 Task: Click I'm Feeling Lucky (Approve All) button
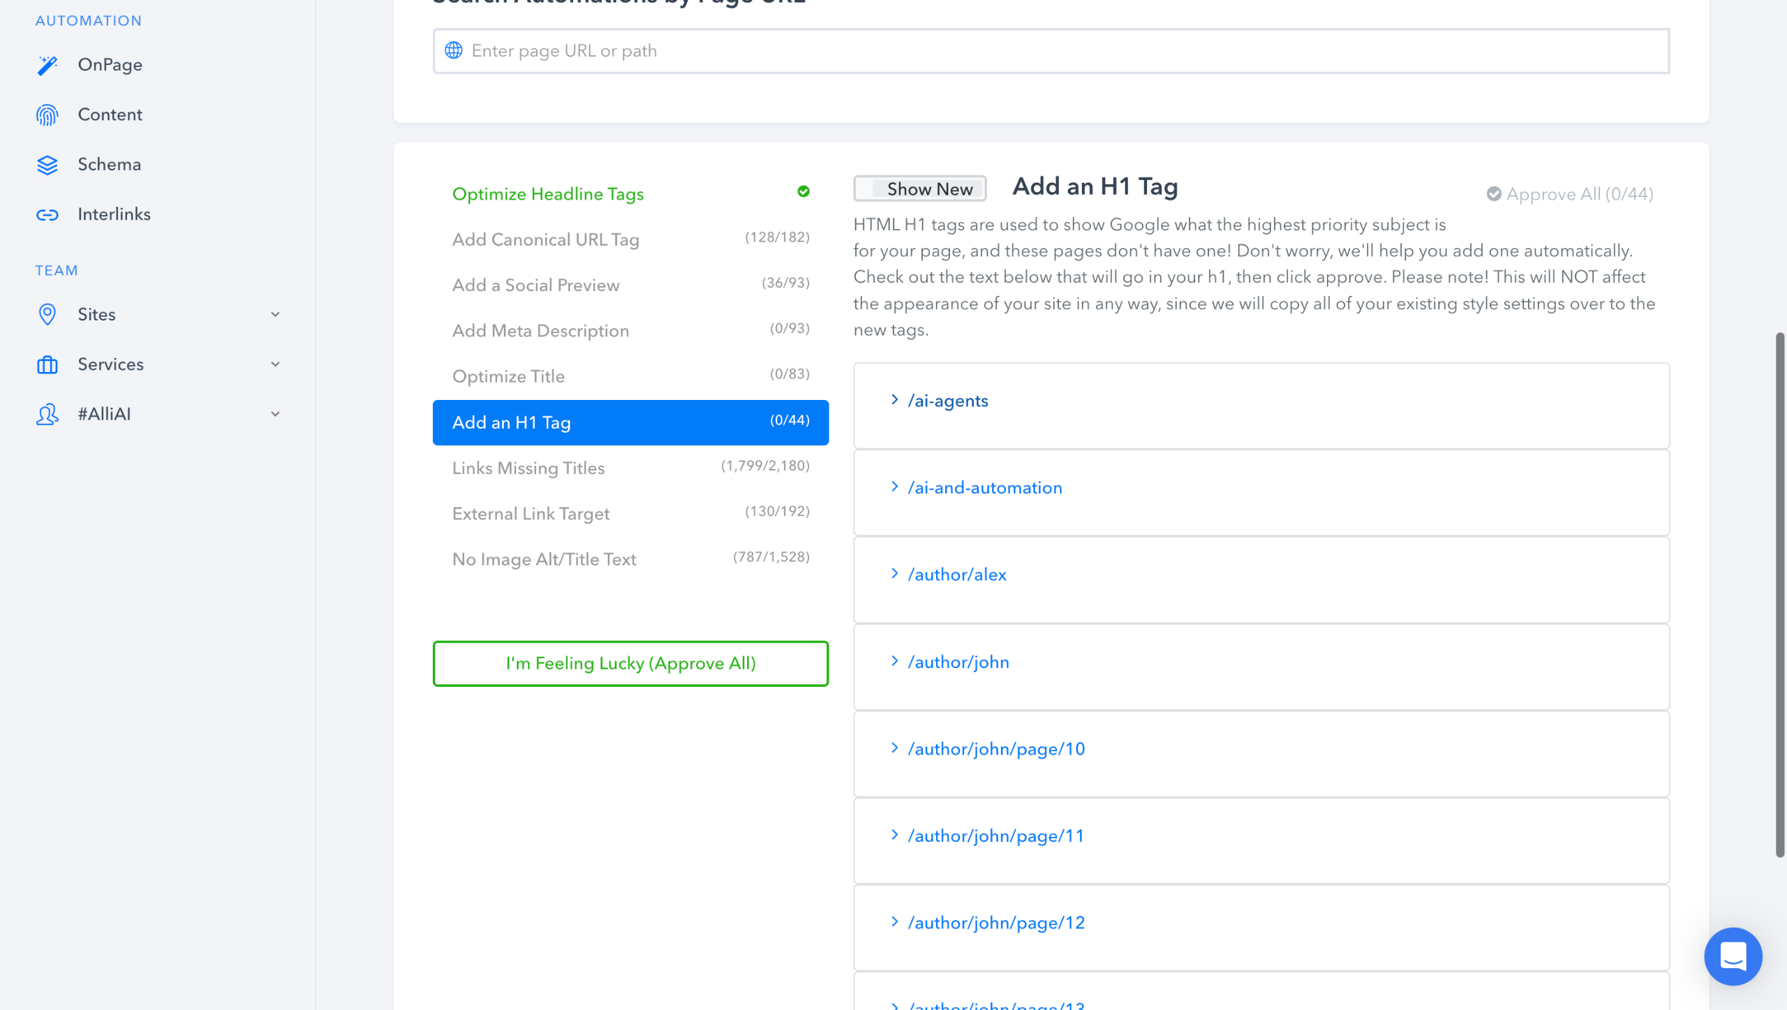tap(630, 663)
